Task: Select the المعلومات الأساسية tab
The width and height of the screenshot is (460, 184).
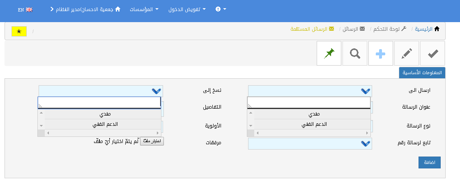Action: coord(422,73)
